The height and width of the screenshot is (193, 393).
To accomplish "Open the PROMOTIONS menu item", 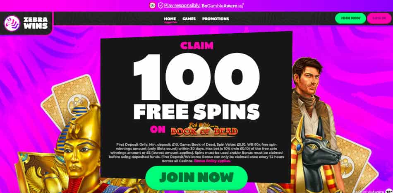I will point(216,19).
